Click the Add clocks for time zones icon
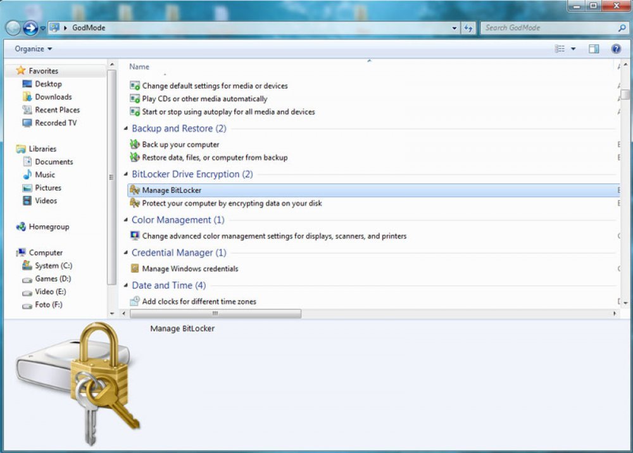 pos(135,301)
